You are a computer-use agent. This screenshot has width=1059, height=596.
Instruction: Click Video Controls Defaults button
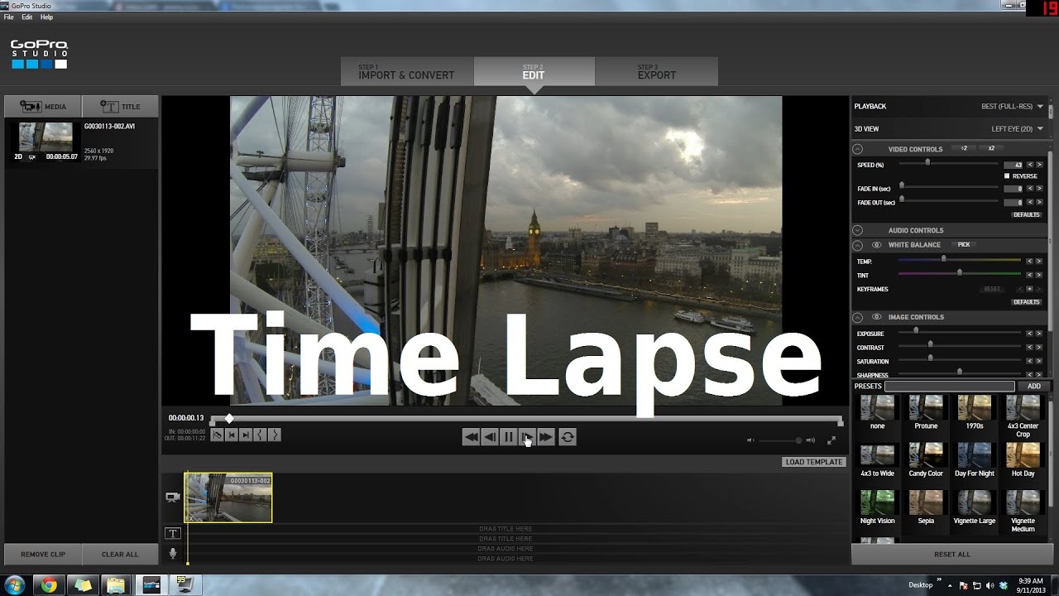tap(1027, 215)
